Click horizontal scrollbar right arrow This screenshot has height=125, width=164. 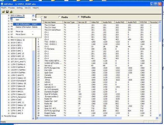click(x=157, y=118)
